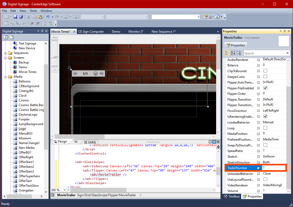Uncheck Flipper.FlipEnabled checkbox

click(x=265, y=88)
